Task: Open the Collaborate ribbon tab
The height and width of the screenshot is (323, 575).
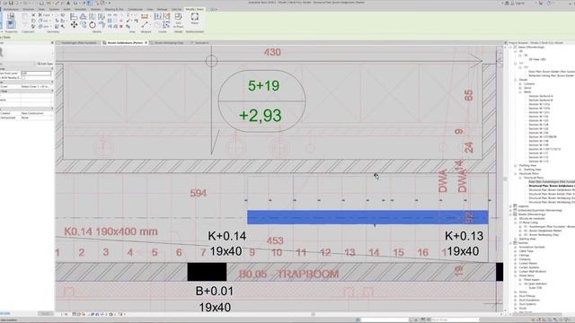Action: [x=136, y=9]
